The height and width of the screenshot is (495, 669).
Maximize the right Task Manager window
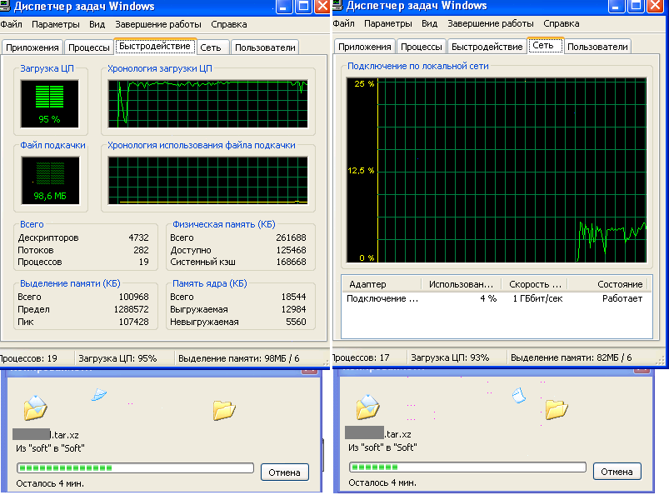637,6
